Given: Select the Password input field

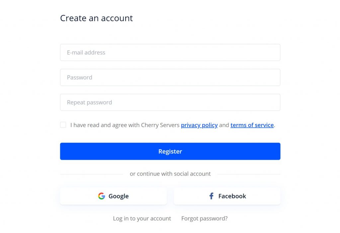Looking at the screenshot, I should click(170, 77).
